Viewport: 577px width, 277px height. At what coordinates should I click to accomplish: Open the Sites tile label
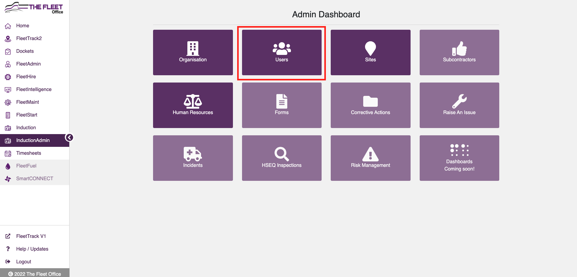coord(370,60)
